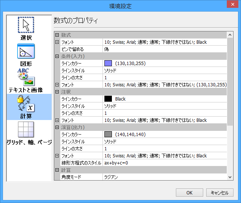Collapse the 注釈 section
241x203 pixels.
pyautogui.click(x=57, y=92)
